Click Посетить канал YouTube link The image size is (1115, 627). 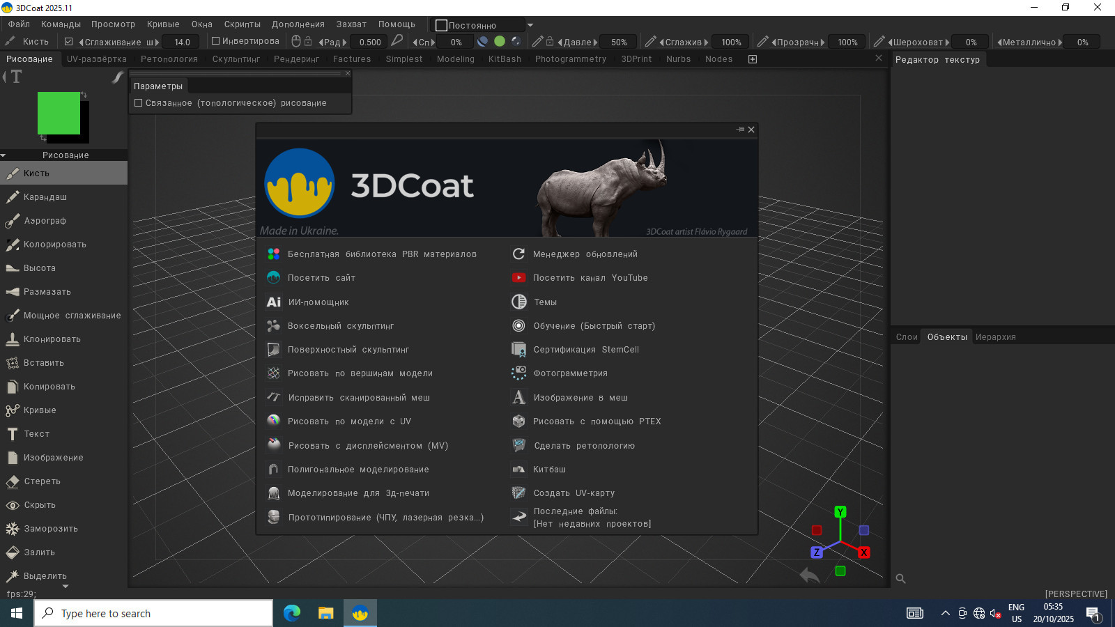tap(590, 278)
